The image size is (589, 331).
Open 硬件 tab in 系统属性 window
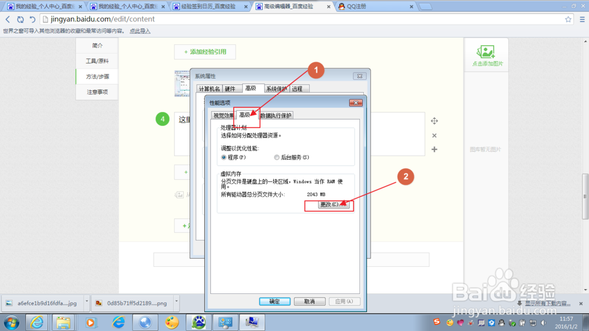coord(230,89)
